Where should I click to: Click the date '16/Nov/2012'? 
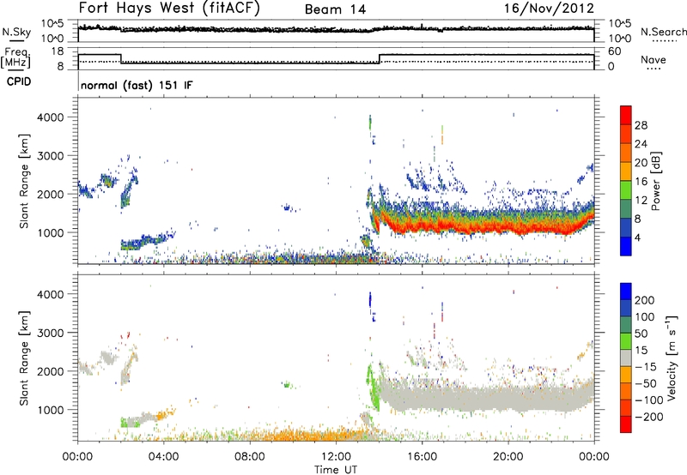[549, 9]
